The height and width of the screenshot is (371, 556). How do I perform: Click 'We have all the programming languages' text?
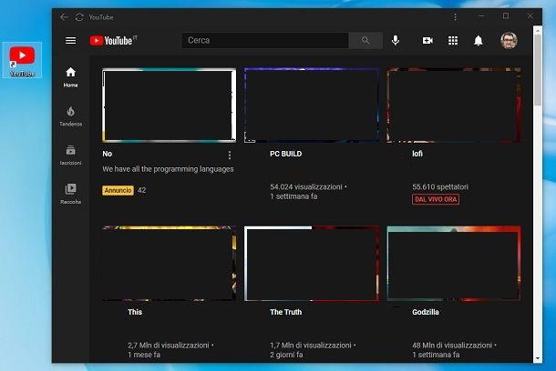(x=168, y=169)
